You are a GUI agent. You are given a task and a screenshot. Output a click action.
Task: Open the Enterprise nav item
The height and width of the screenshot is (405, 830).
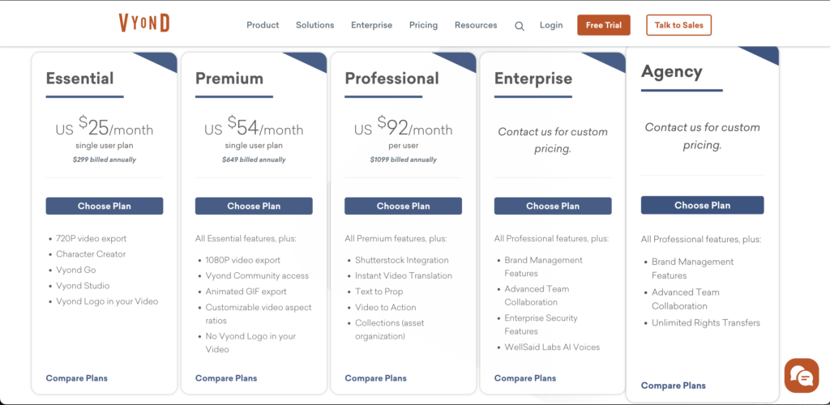point(371,25)
